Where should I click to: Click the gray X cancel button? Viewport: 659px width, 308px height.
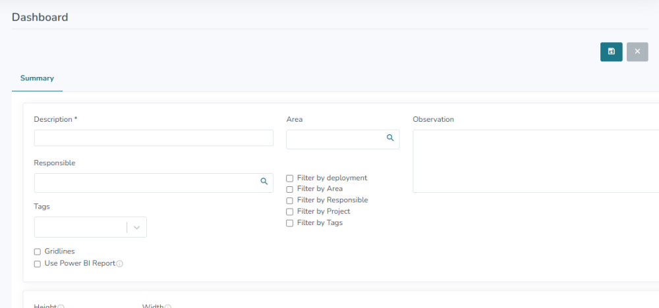tap(637, 52)
